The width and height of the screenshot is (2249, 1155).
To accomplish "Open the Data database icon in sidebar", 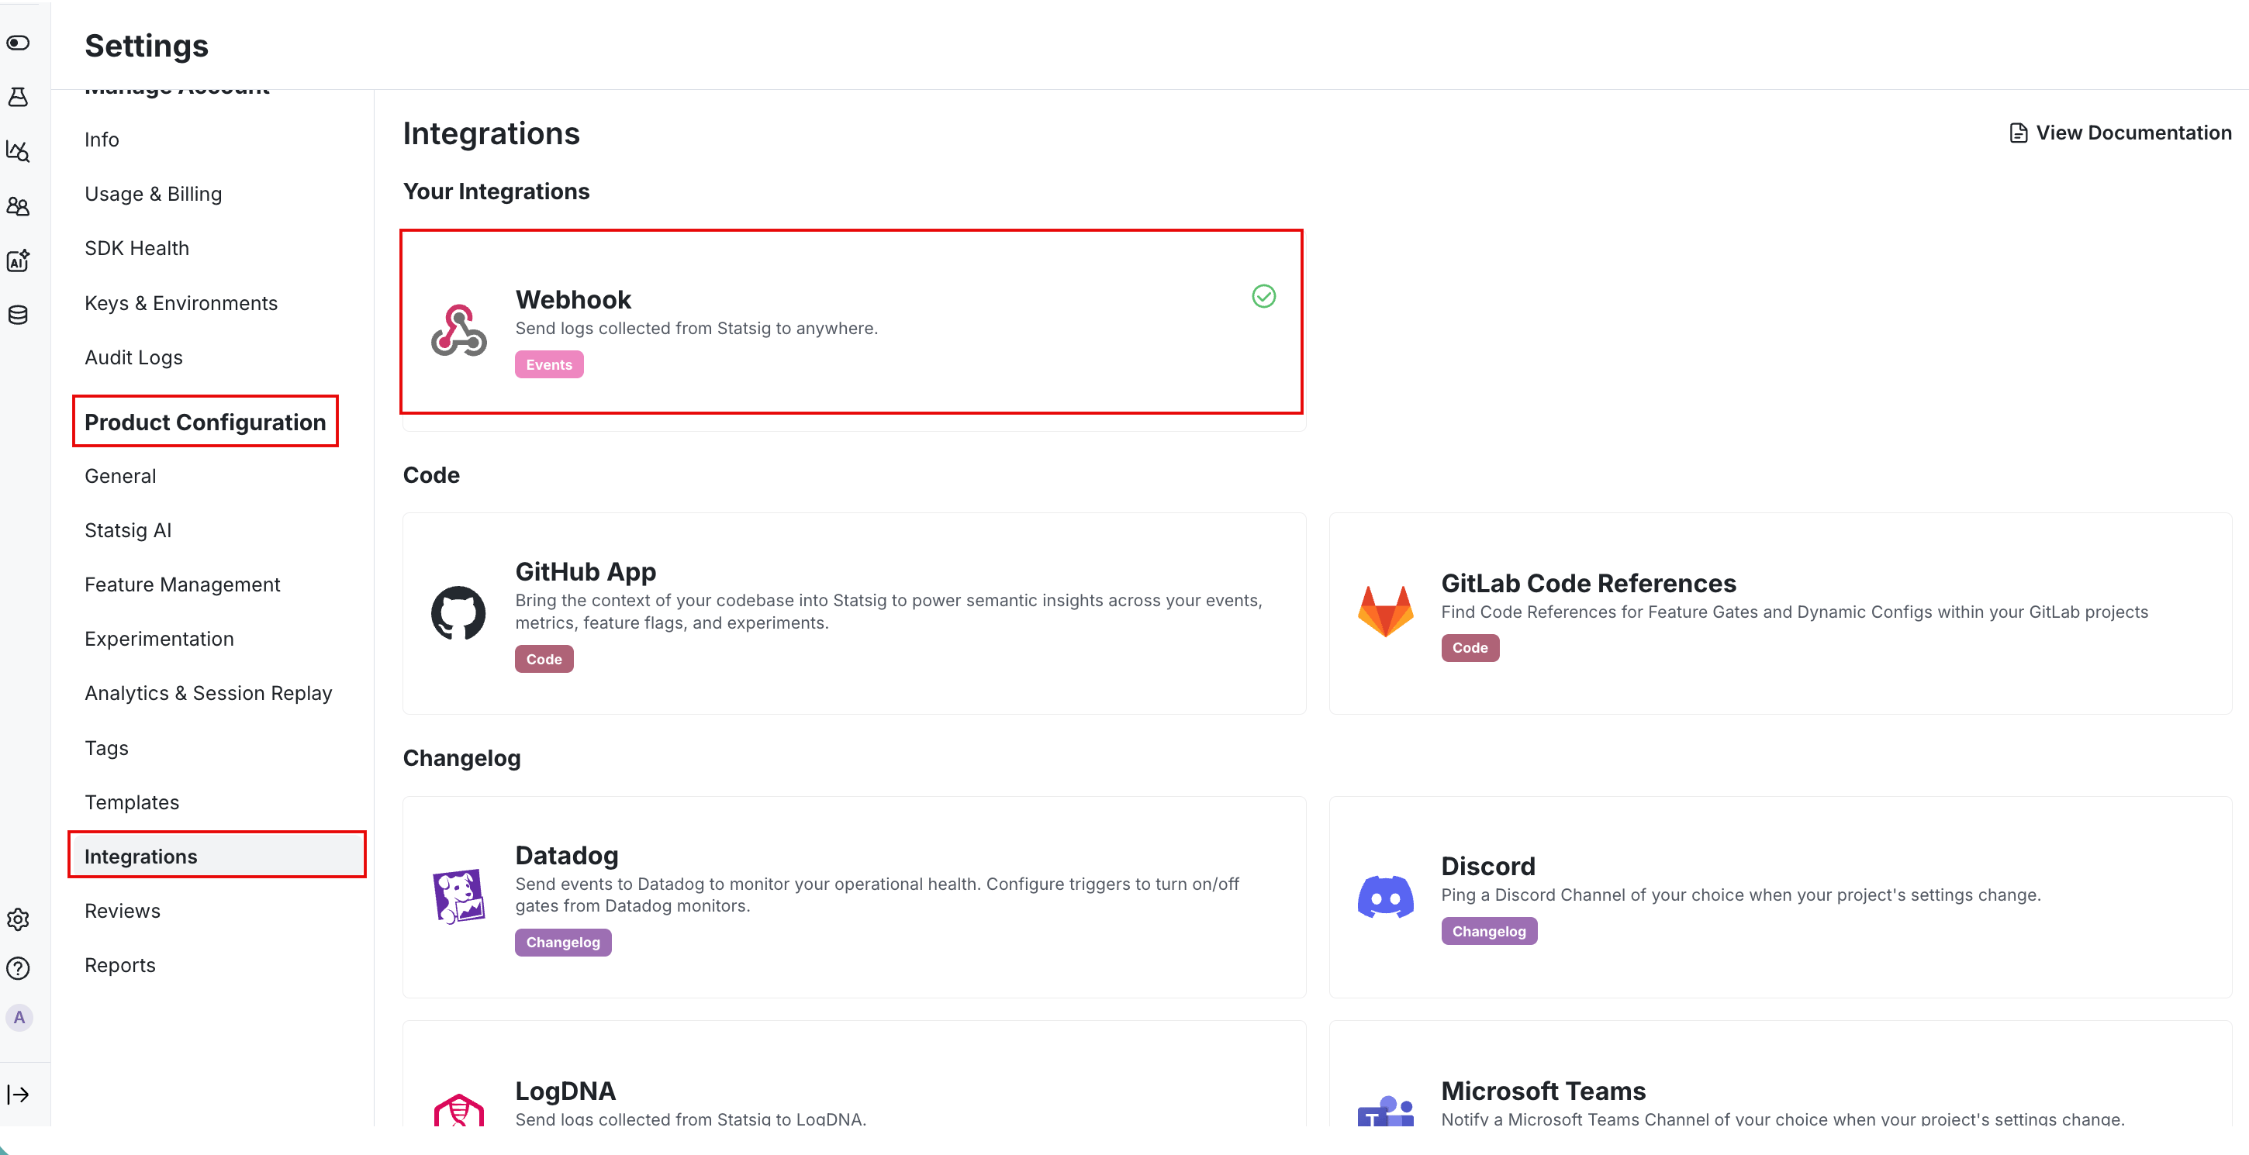I will coord(19,315).
